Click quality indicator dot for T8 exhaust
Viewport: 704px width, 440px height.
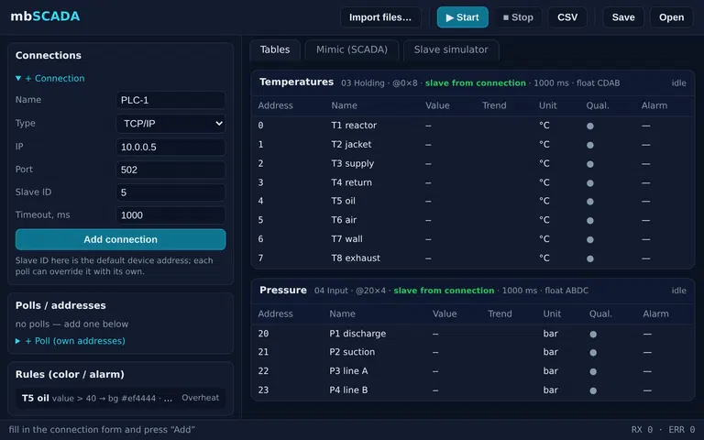(590, 258)
